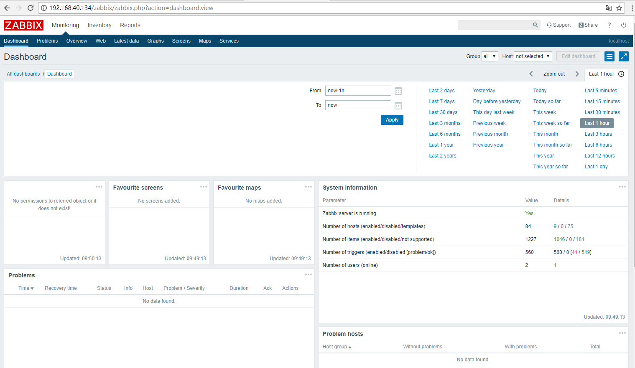Viewport: 635px width, 368px height.
Task: Select Last 2 years period
Action: tap(443, 156)
